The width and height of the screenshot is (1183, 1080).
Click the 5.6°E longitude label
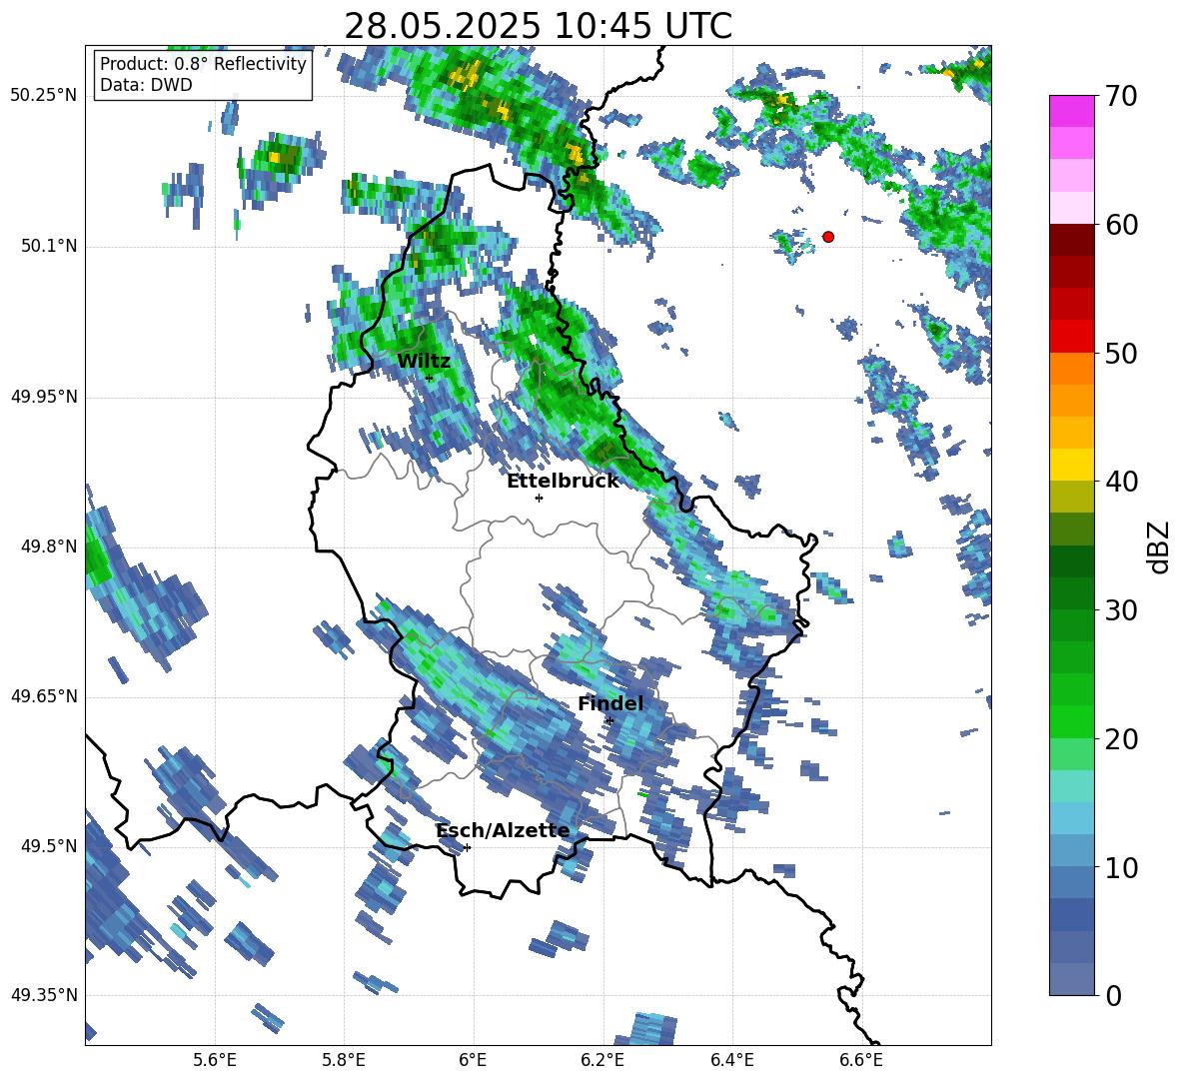click(x=215, y=1060)
